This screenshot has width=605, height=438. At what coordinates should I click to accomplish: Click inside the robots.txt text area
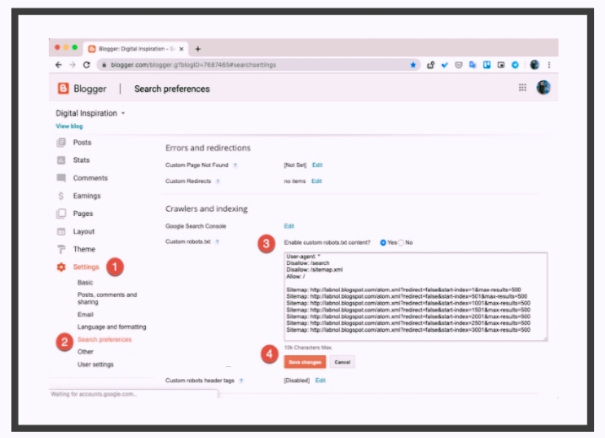pyautogui.click(x=415, y=296)
